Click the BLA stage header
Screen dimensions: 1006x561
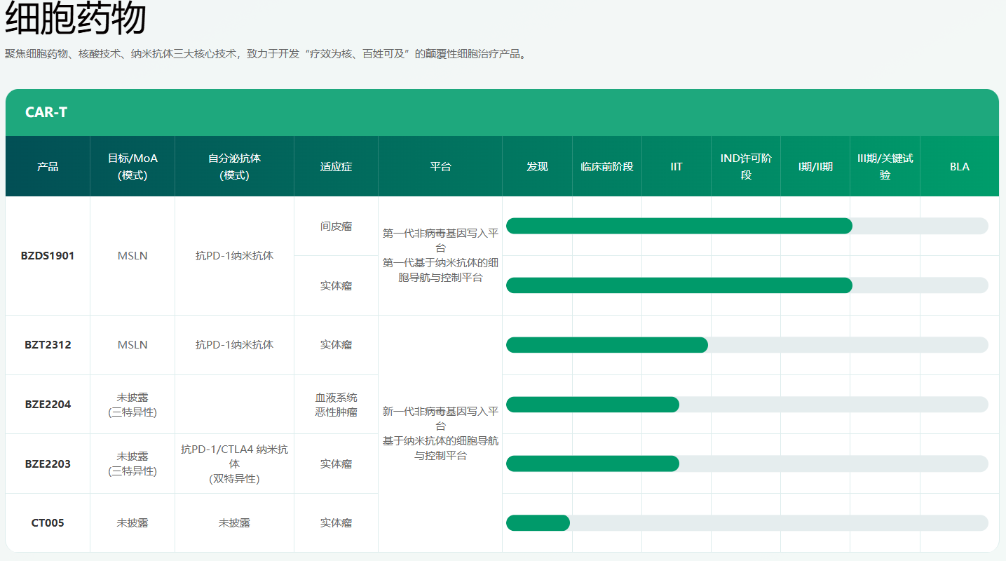959,167
